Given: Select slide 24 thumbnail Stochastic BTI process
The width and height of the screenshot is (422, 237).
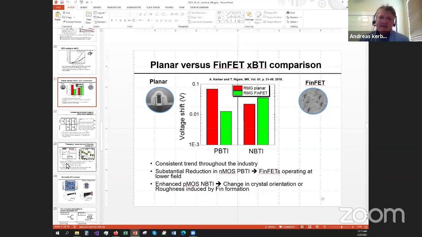Looking at the screenshot, I should [77, 189].
